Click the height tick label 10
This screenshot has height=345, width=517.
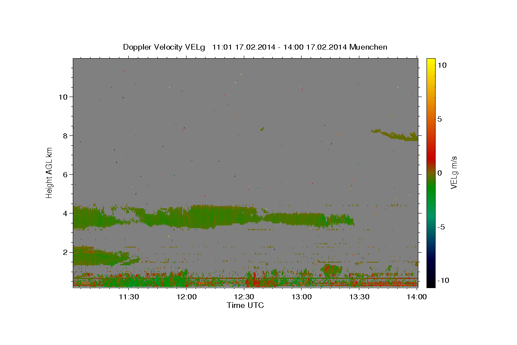pos(63,97)
